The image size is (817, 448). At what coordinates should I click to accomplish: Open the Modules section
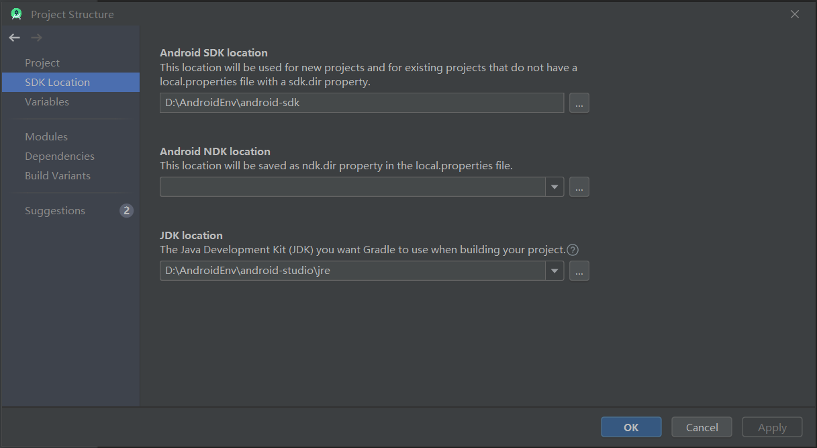(46, 136)
